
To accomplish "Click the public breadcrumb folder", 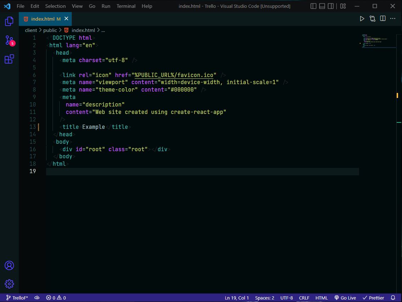I will click(50, 30).
